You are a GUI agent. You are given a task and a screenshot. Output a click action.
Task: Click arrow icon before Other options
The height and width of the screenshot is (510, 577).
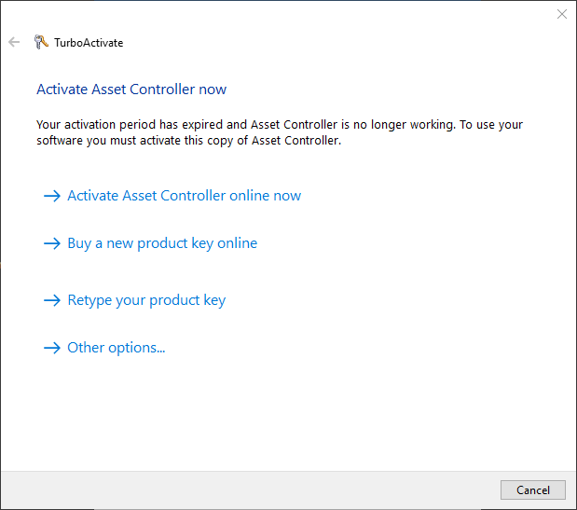(x=52, y=348)
